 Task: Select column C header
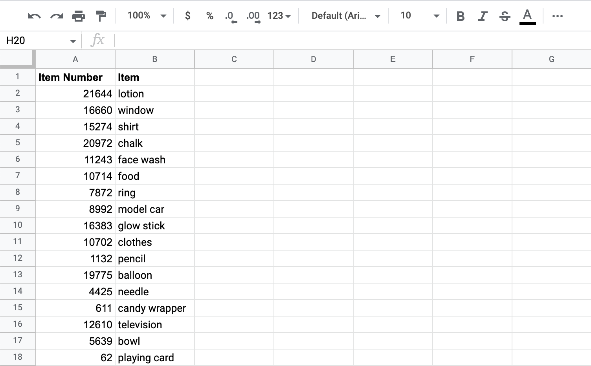pos(234,59)
